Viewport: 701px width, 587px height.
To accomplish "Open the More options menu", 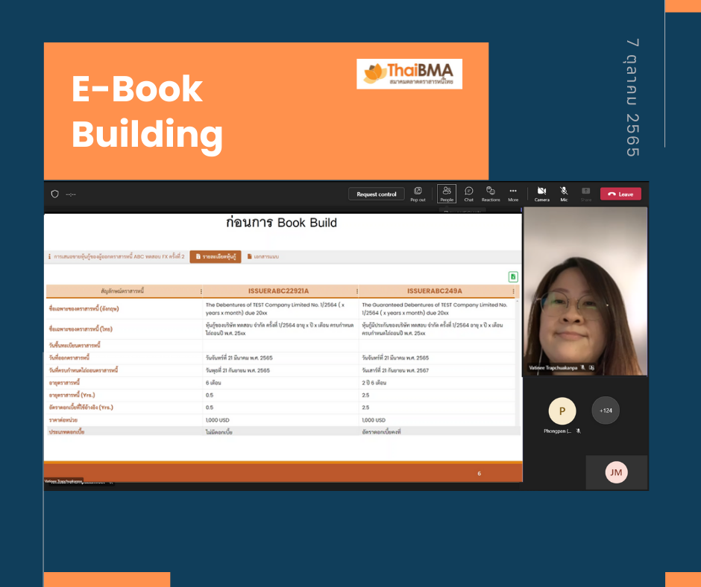I will tap(513, 194).
